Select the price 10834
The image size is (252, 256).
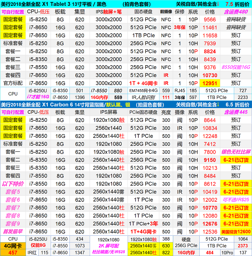pos(210,128)
